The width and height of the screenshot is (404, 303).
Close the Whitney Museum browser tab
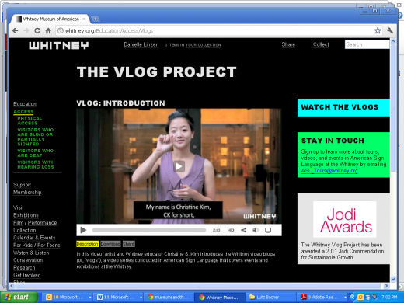(84, 19)
